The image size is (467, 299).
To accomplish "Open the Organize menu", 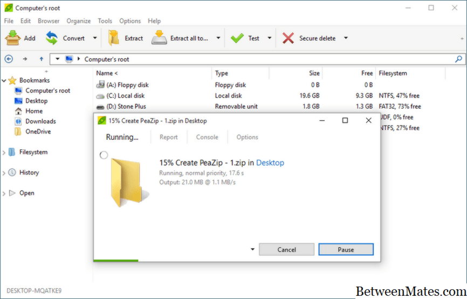I will 79,21.
